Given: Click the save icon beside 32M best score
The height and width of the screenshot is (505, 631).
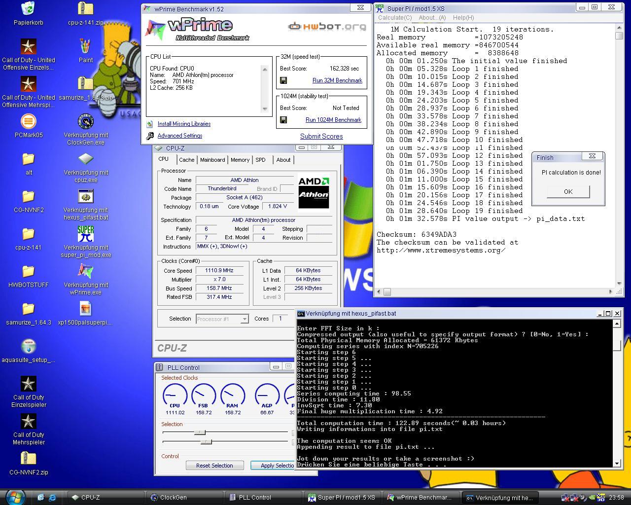Looking at the screenshot, I should (283, 80).
